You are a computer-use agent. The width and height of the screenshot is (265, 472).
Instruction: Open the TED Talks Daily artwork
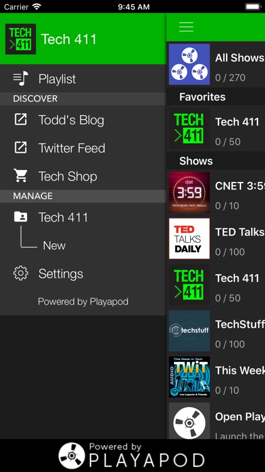click(x=189, y=239)
